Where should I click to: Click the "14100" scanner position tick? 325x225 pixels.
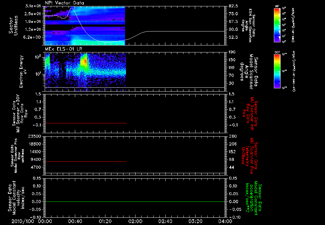[x=35, y=152]
